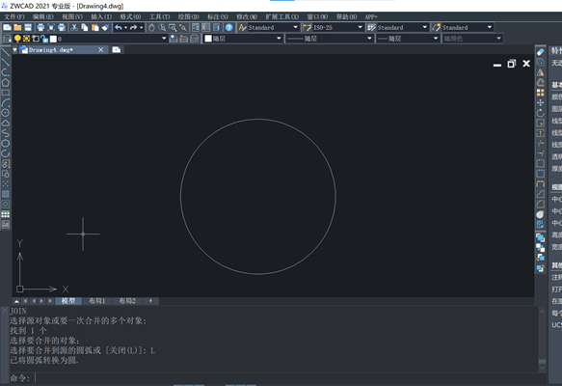562x386 pixels.
Task: Select the Spline drawing tool
Action: coord(6,133)
